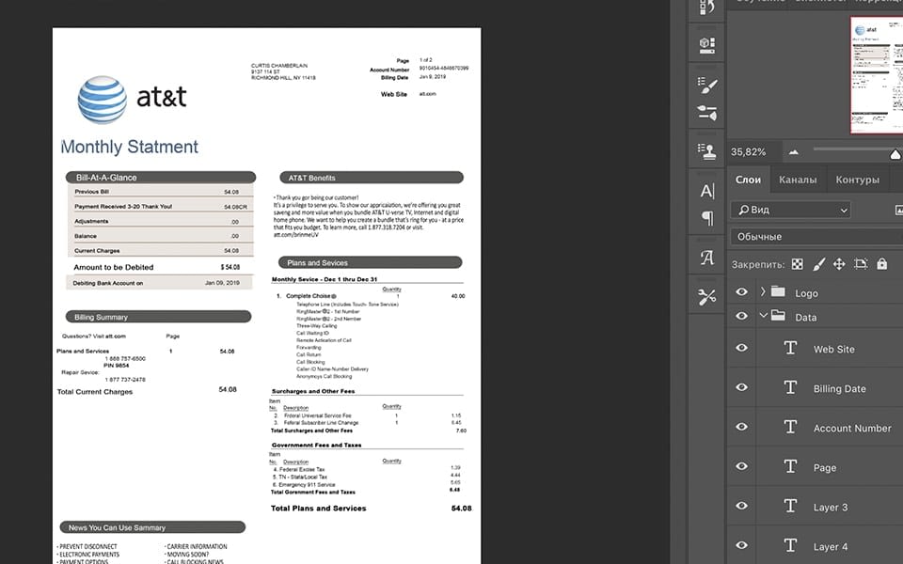The image size is (903, 564).
Task: Click the T icon of Web Site layer
Action: click(x=791, y=348)
